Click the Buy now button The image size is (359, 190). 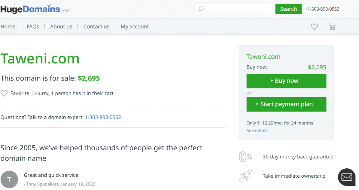click(286, 81)
